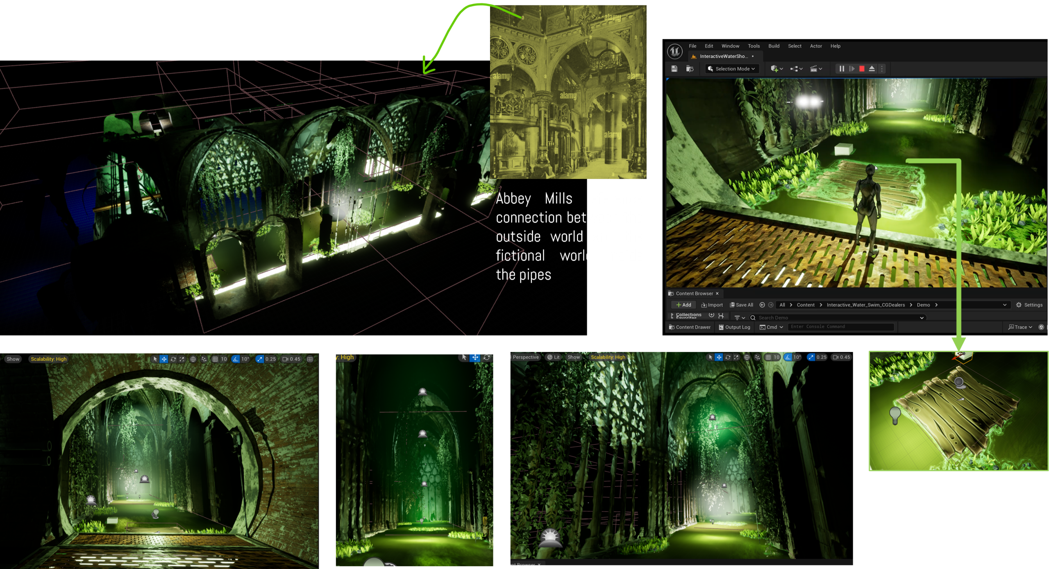Click the Save current level icon
The width and height of the screenshot is (1049, 569).
[674, 69]
